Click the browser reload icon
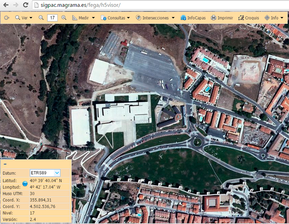The image size is (289, 224). (x=25, y=5)
